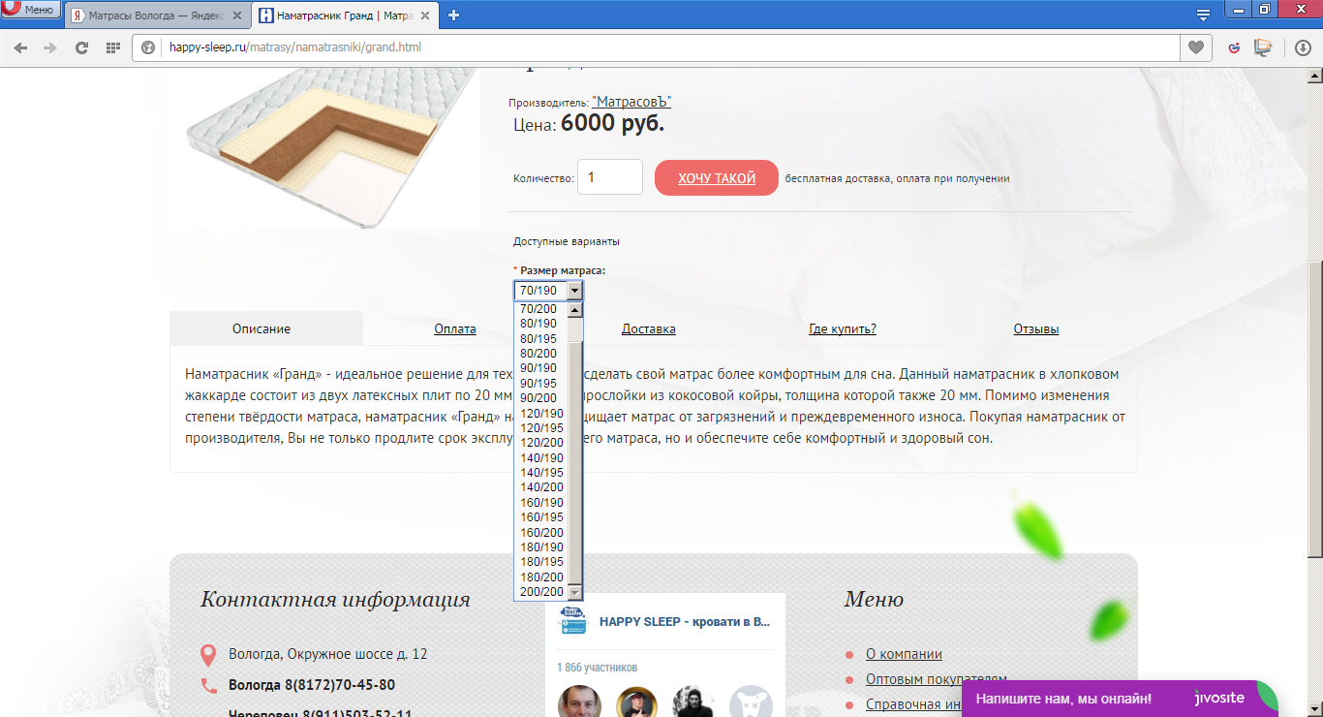Choose size option 80/195
The height and width of the screenshot is (717, 1323).
point(538,338)
